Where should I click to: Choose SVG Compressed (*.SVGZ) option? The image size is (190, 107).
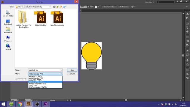45,87
